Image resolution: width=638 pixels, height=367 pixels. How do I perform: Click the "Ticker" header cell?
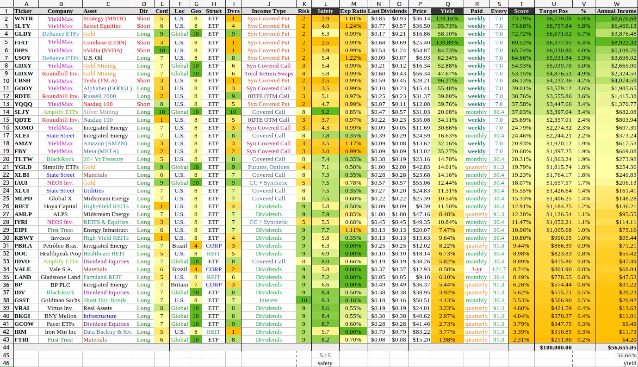[x=26, y=11]
